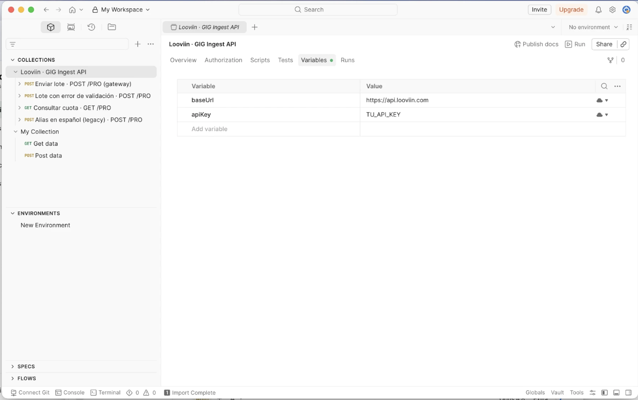Create new collection with plus icon
Viewport: 638px width, 400px height.
coord(138,44)
